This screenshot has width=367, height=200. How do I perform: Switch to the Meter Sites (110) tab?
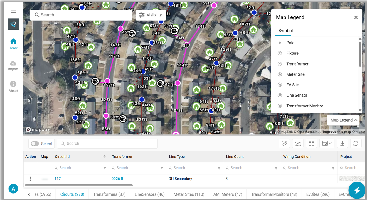(189, 194)
